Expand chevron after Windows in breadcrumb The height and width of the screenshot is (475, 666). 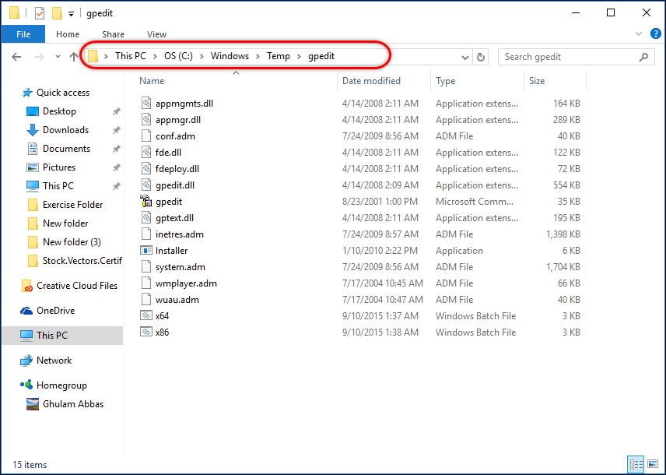pos(258,57)
